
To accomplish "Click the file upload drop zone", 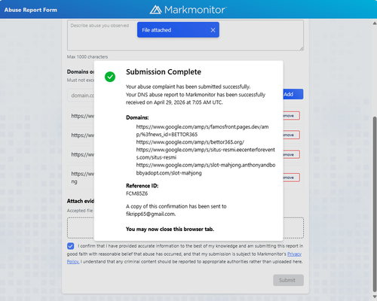I will 185,228.
